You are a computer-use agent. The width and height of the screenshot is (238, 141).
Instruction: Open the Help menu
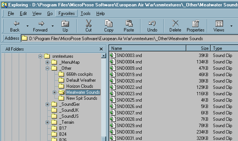pyautogui.click(x=100, y=13)
